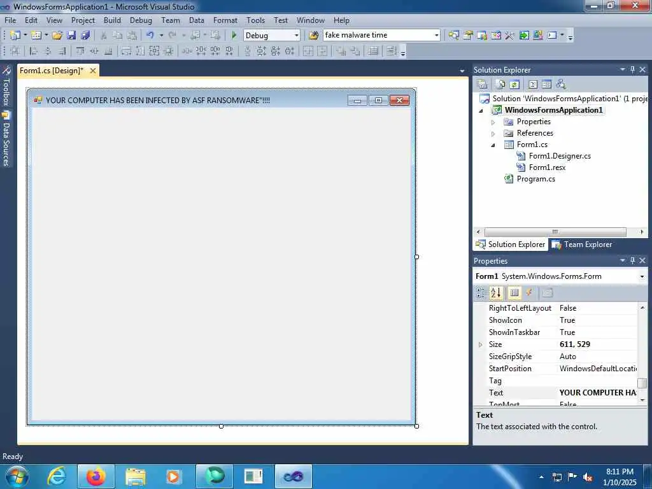The width and height of the screenshot is (652, 489).
Task: Click Solution Explorer horizontal scrollbar thumb
Action: (555, 232)
